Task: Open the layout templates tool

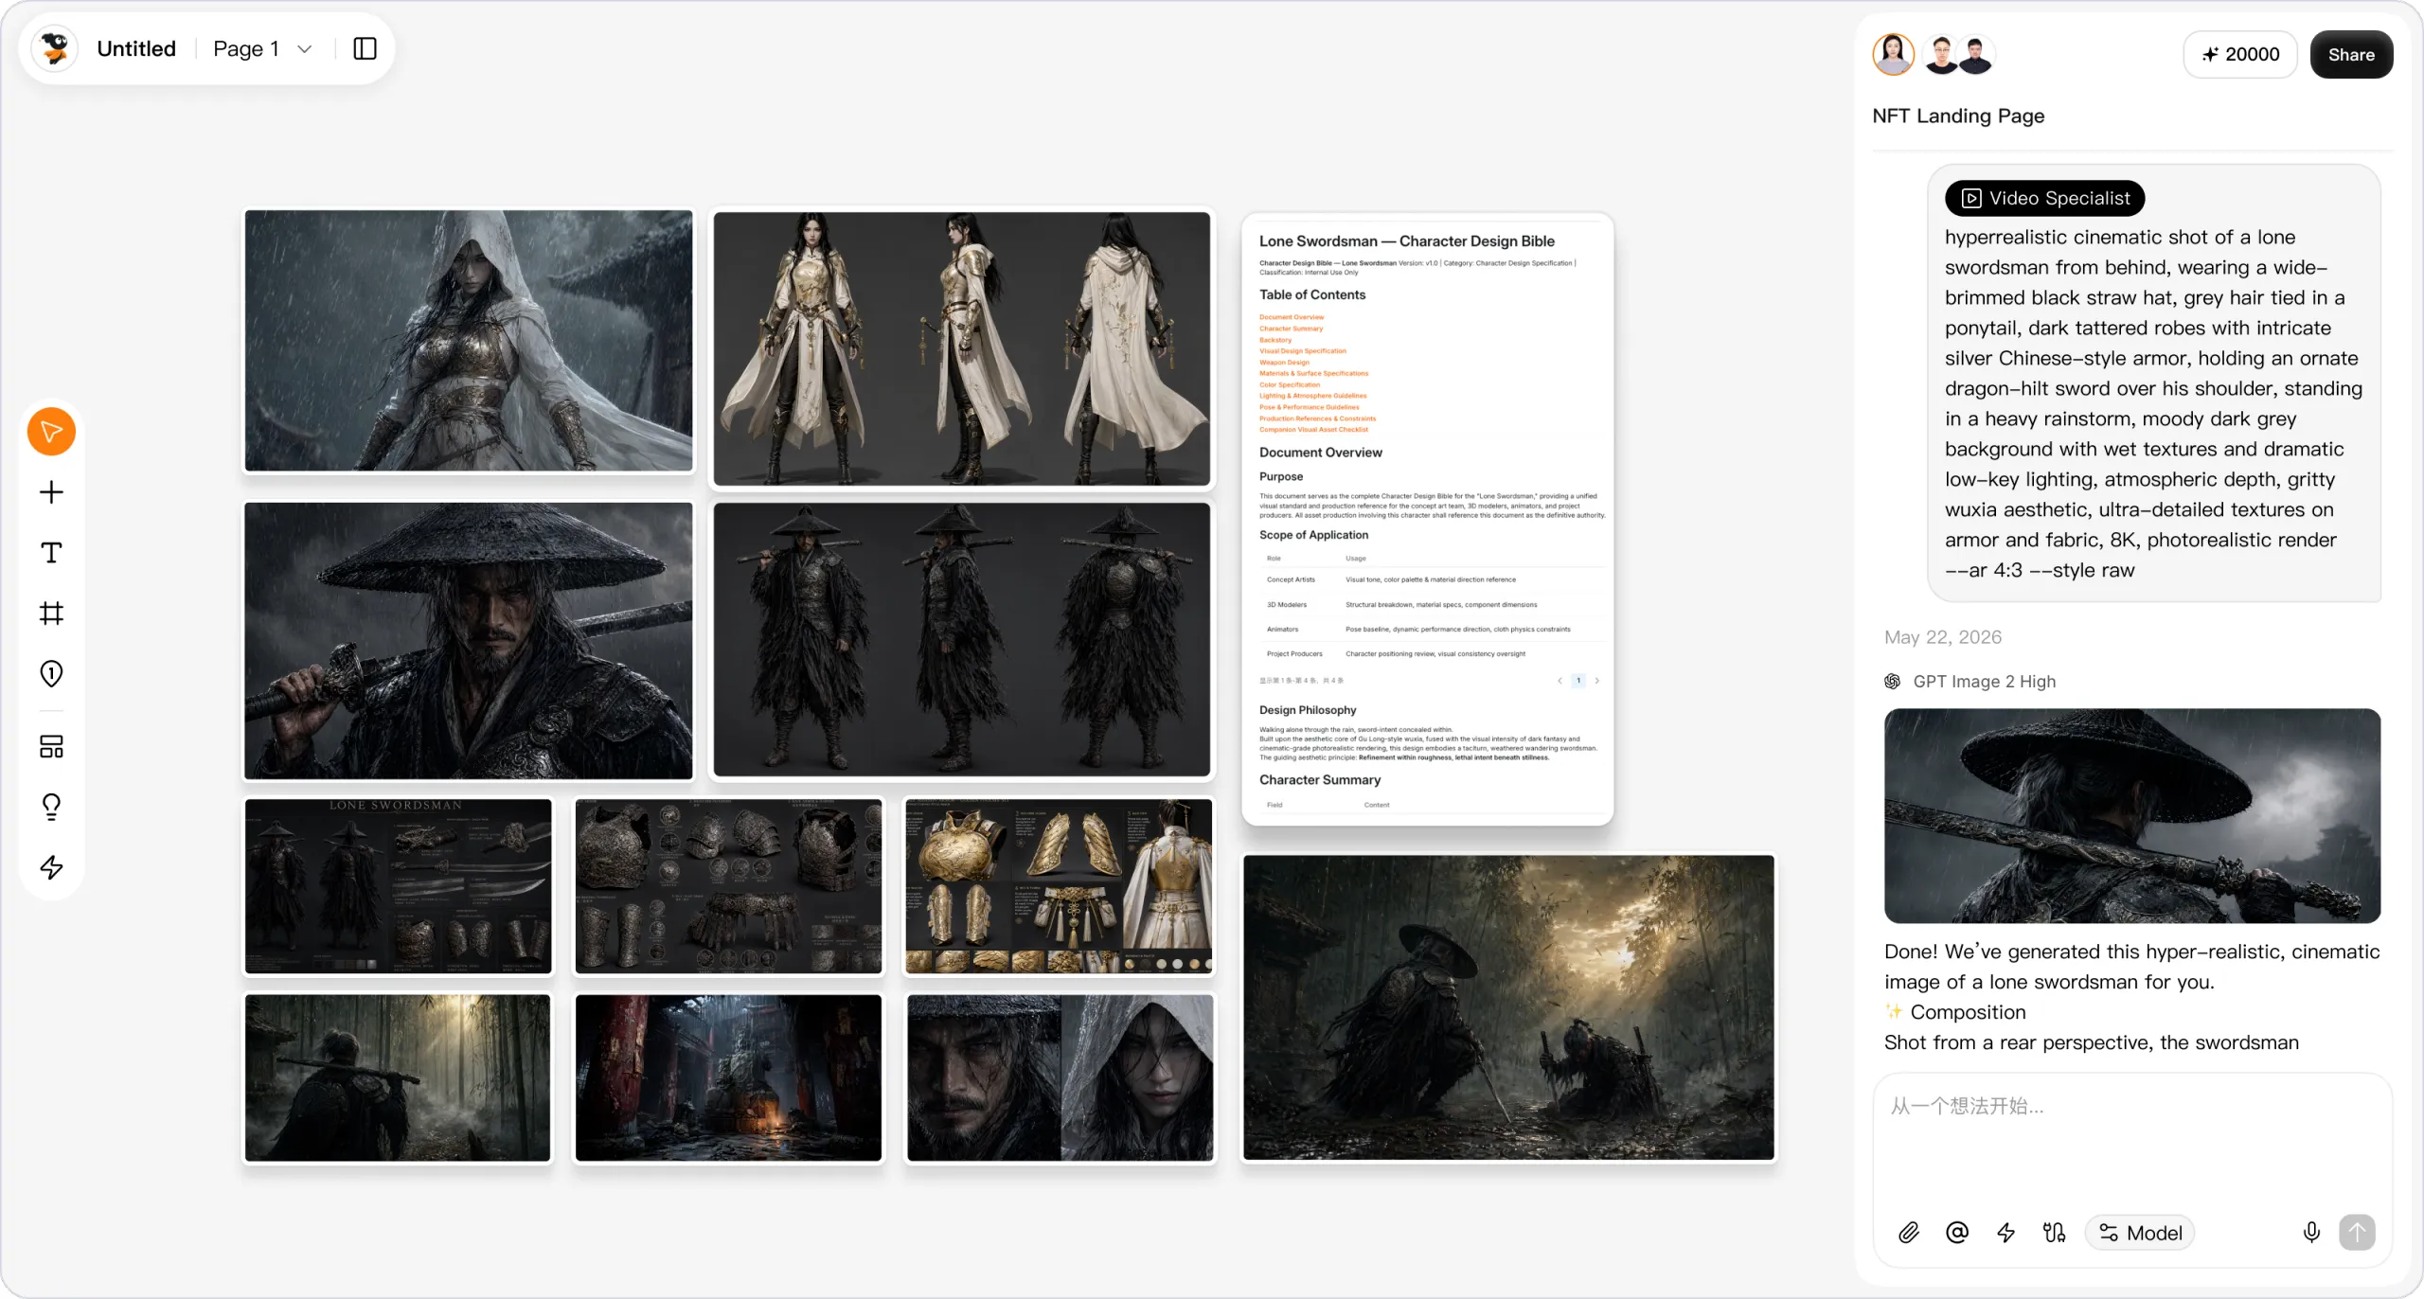Action: point(51,747)
